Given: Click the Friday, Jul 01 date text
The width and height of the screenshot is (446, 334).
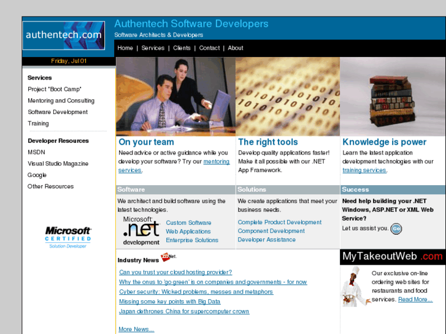Looking at the screenshot, I should point(69,61).
